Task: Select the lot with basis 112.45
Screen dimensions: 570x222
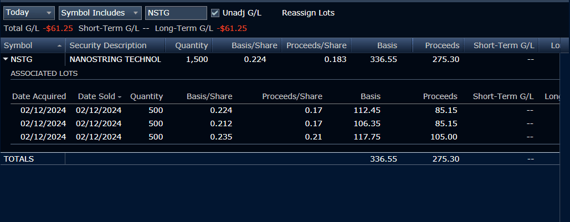Action: [368, 110]
